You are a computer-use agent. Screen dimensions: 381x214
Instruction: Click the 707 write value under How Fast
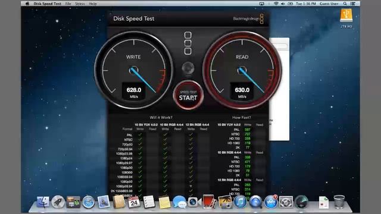coord(248,134)
